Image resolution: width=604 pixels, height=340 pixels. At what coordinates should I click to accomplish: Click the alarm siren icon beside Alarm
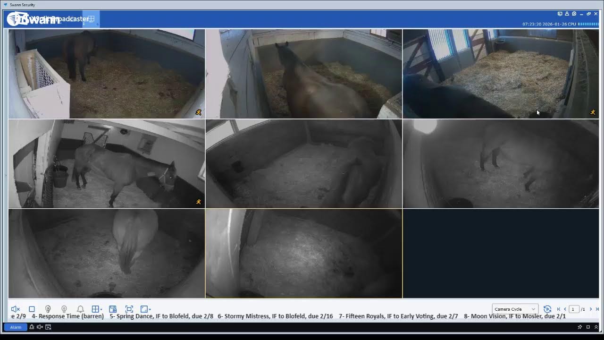(32, 327)
